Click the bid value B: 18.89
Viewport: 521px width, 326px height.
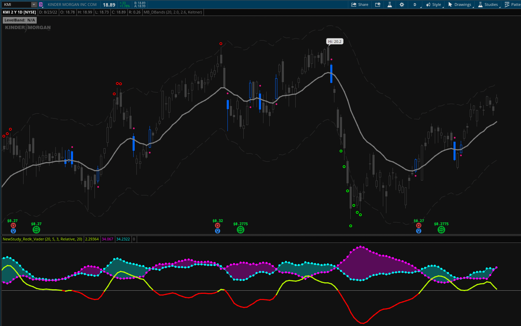[x=140, y=3]
